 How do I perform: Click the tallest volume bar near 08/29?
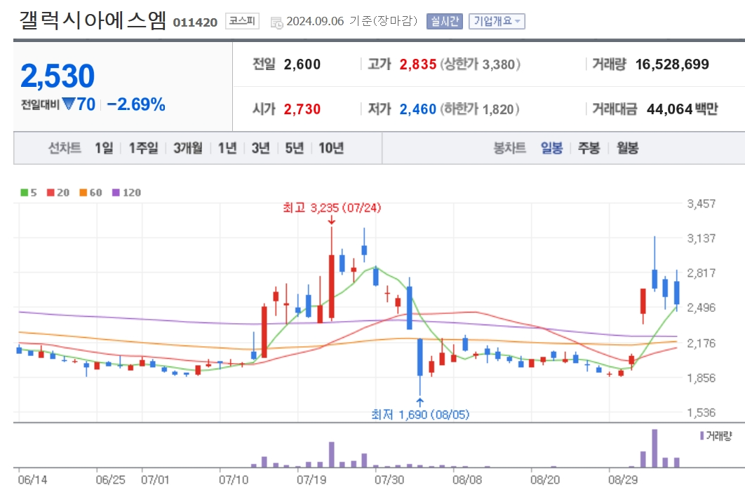click(655, 449)
